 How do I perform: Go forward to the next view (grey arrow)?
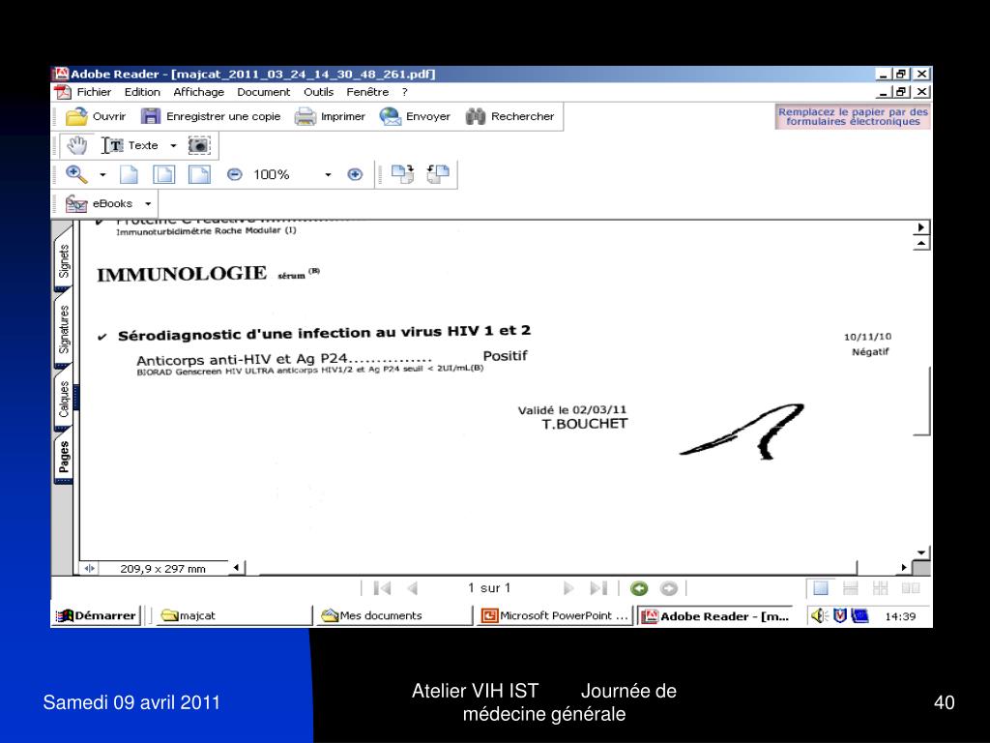pos(669,588)
